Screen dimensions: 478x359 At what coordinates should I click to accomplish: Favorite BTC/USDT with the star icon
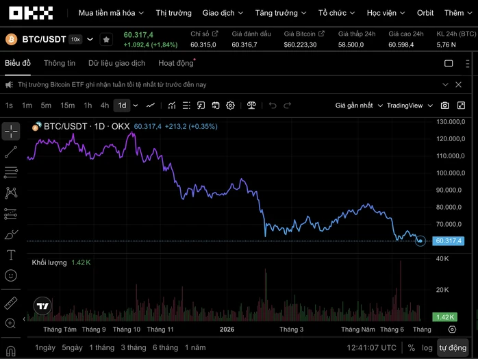click(106, 39)
